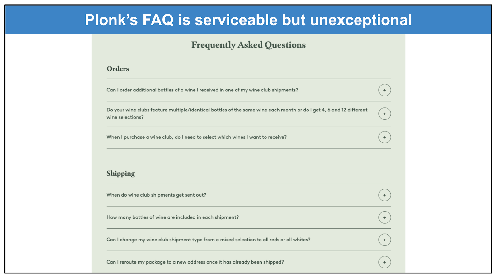498x280 pixels.
Task: Click the blue "Plonk's FAQ is serviceable" banner
Action: coord(248,20)
